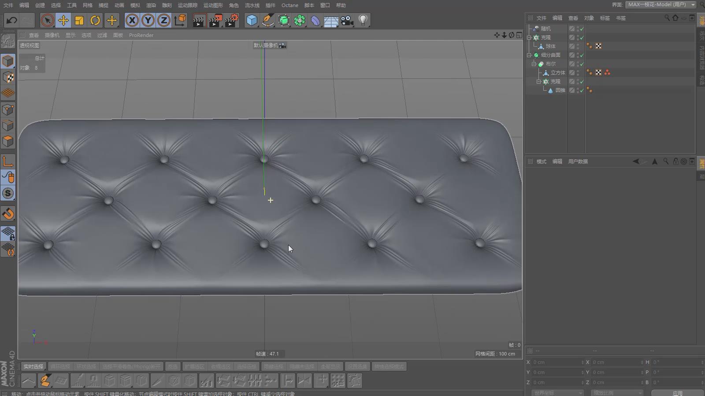The image size is (705, 396).
Task: Toggle the X axis lock
Action: (x=132, y=20)
